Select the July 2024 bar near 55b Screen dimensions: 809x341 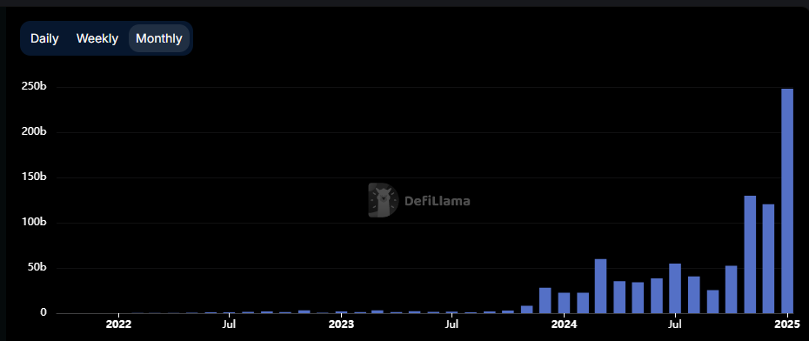pos(675,289)
